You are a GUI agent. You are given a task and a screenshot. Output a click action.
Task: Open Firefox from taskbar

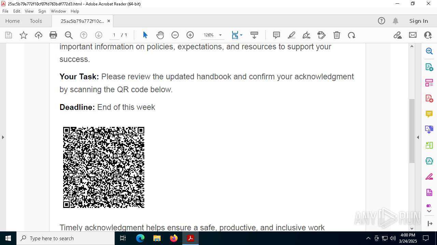pyautogui.click(x=174, y=238)
